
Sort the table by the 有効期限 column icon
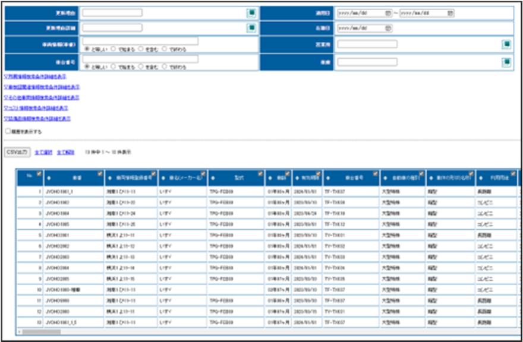(296, 178)
